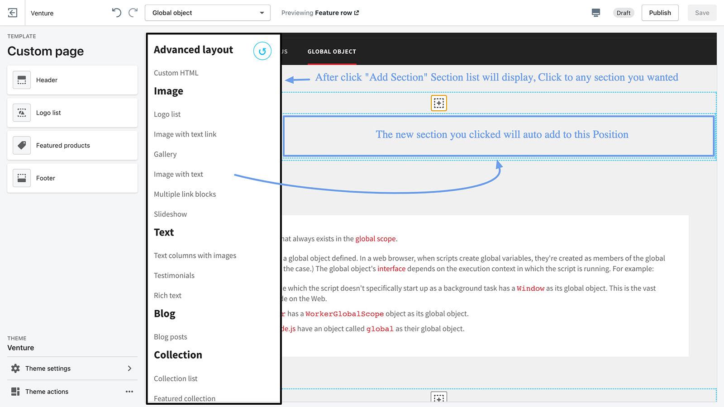Open the Feature row preview link
The width and height of the screenshot is (724, 407).
pyautogui.click(x=337, y=13)
